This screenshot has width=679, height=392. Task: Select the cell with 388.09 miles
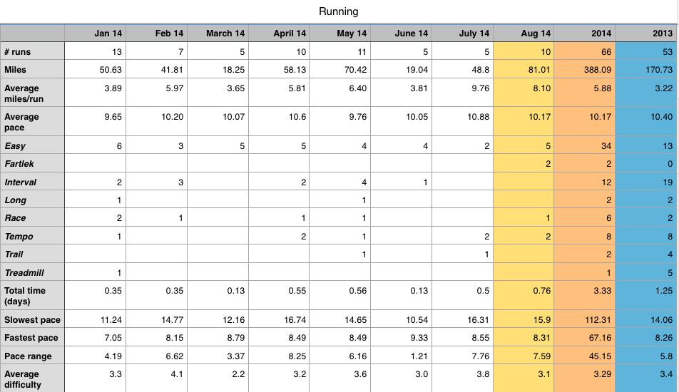pyautogui.click(x=585, y=69)
